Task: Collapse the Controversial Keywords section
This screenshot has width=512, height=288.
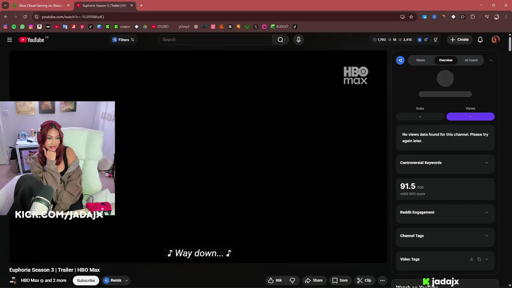Action: tap(486, 163)
